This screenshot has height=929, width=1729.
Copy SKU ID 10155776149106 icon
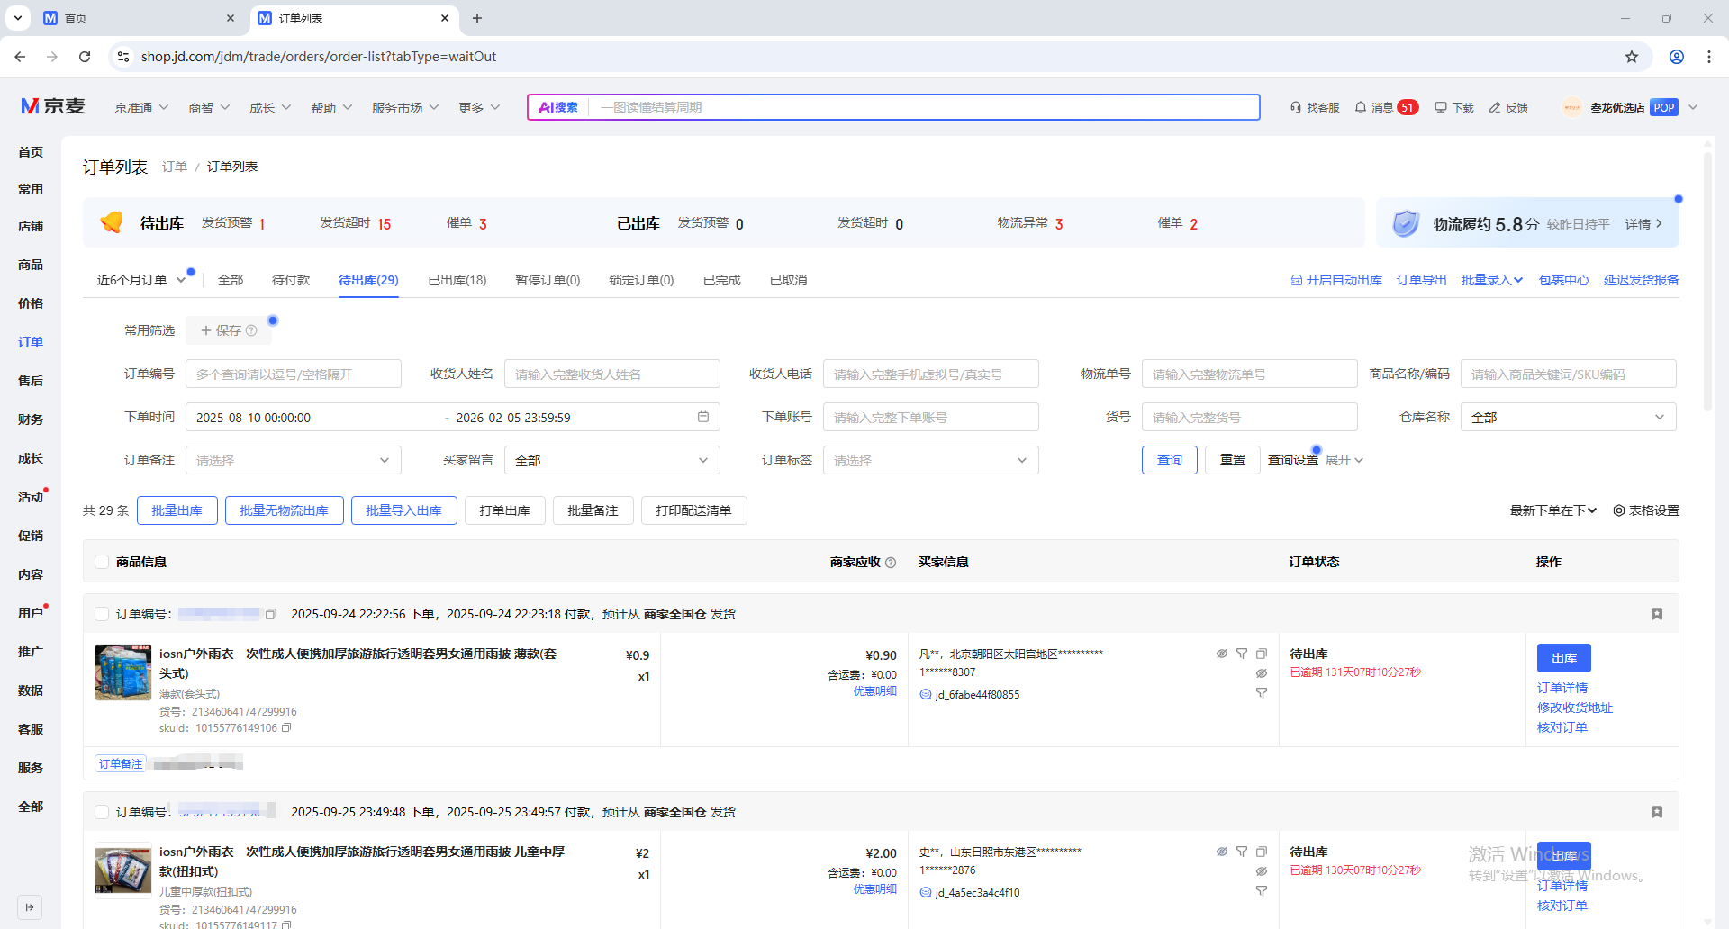tap(286, 728)
